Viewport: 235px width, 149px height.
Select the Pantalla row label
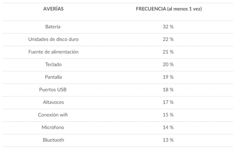click(53, 77)
